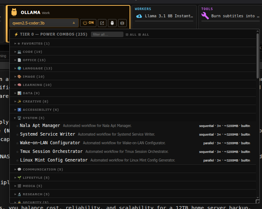
Task: Collapse the System (5) category
Action: [133, 118]
